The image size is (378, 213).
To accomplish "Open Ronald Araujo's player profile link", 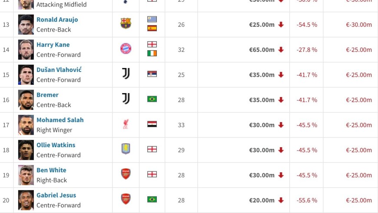I will click(57, 19).
